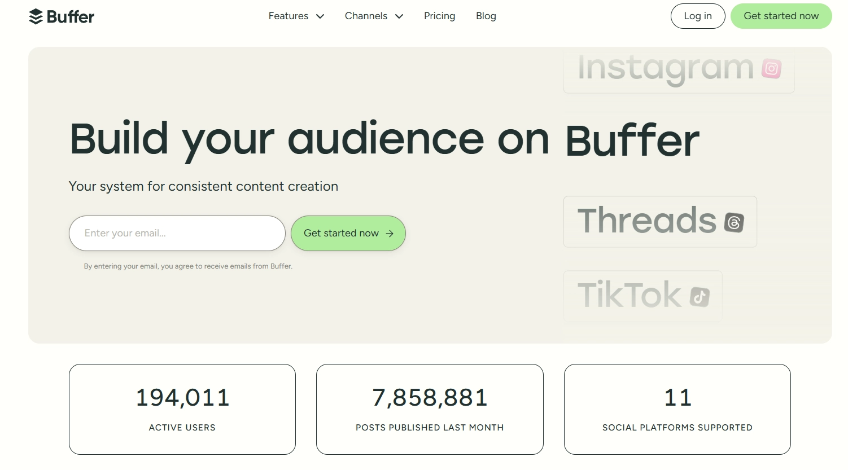
Task: Focus the Enter your email field
Action: coord(177,233)
